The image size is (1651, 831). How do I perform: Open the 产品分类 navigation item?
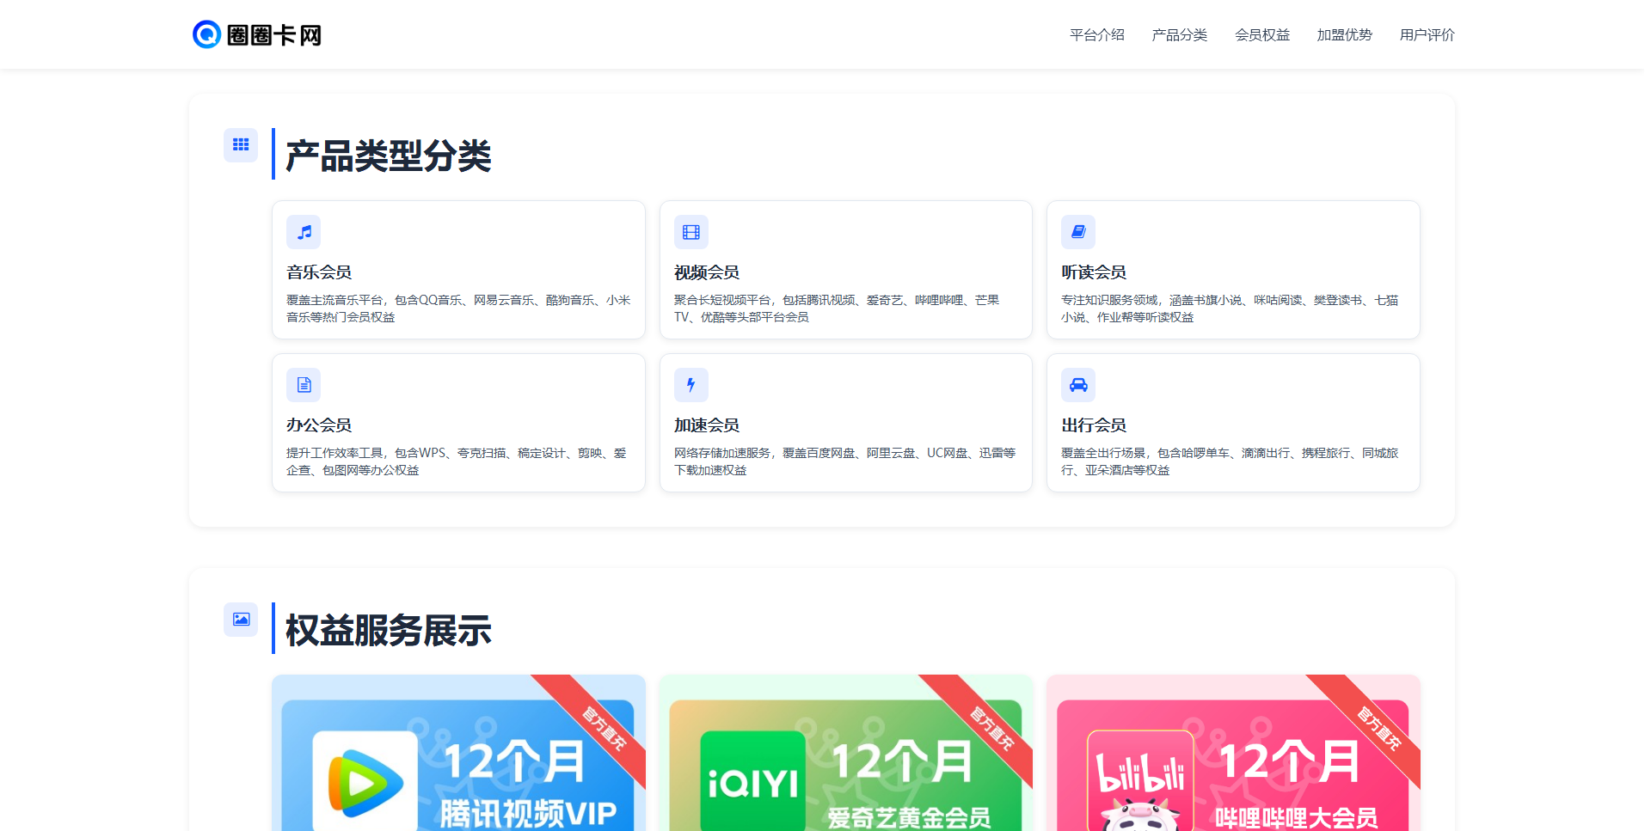[x=1179, y=35]
